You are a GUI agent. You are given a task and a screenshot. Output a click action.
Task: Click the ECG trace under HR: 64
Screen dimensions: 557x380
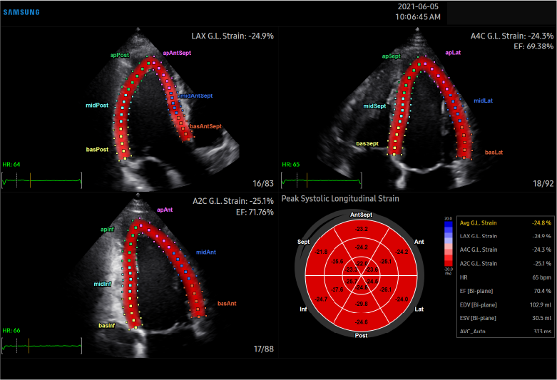(x=42, y=180)
